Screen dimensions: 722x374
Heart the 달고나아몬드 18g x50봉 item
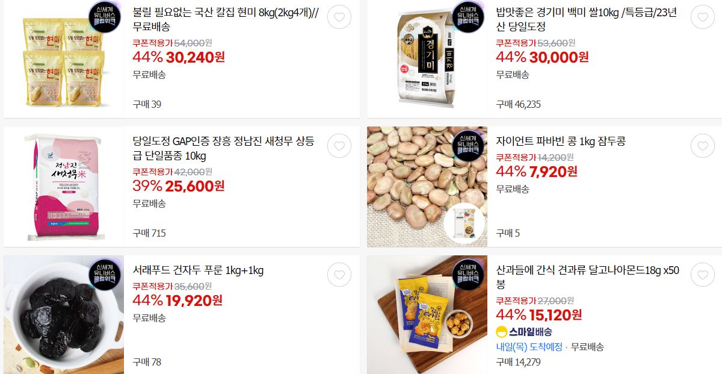click(703, 275)
